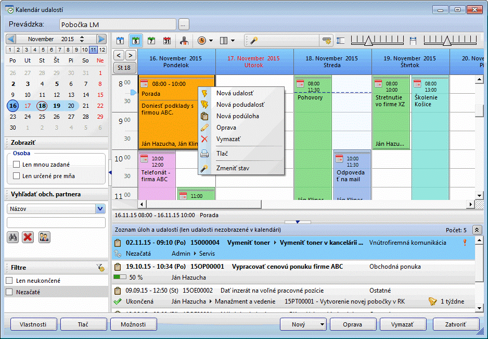The height and width of the screenshot is (339, 488).
Task: Open the dropdown arrow next to clock icon
Action: [x=211, y=41]
